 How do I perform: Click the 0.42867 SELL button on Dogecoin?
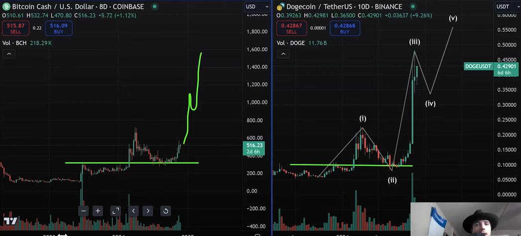pos(291,28)
